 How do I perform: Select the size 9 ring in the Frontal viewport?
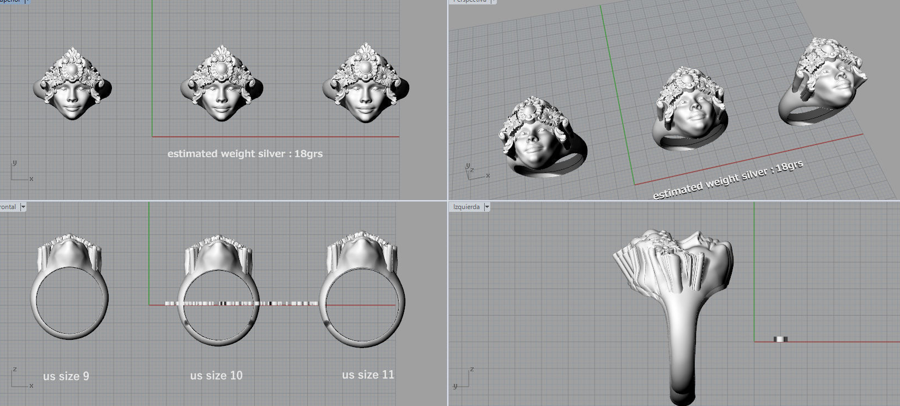pyautogui.click(x=69, y=286)
